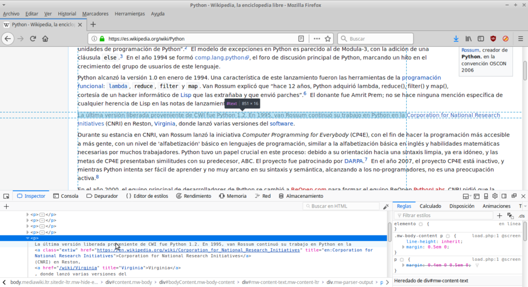Create a new node with the plus icon
Viewport: 528px width, 287px height.
(6, 206)
